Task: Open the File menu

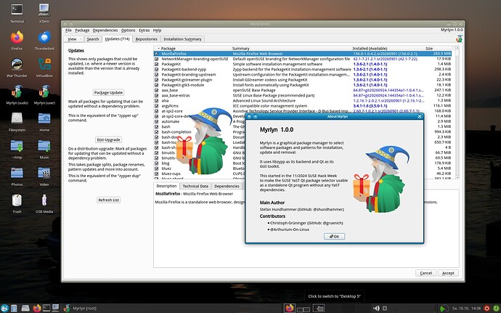Action: coord(68,31)
